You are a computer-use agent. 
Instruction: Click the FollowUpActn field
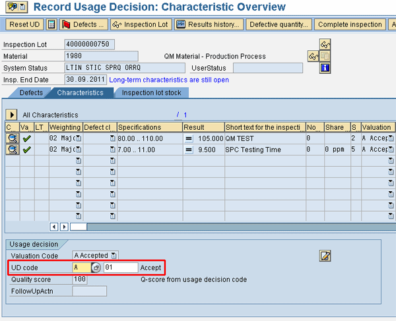coord(89,291)
